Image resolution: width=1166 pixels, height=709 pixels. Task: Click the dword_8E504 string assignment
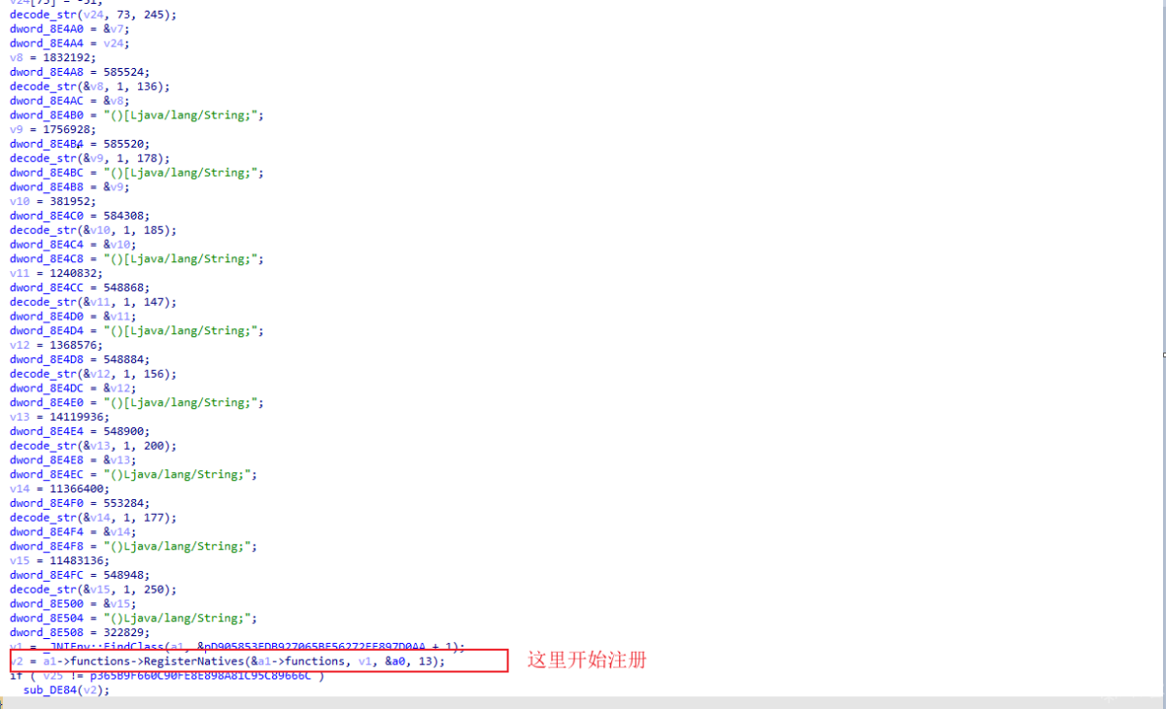pos(134,618)
